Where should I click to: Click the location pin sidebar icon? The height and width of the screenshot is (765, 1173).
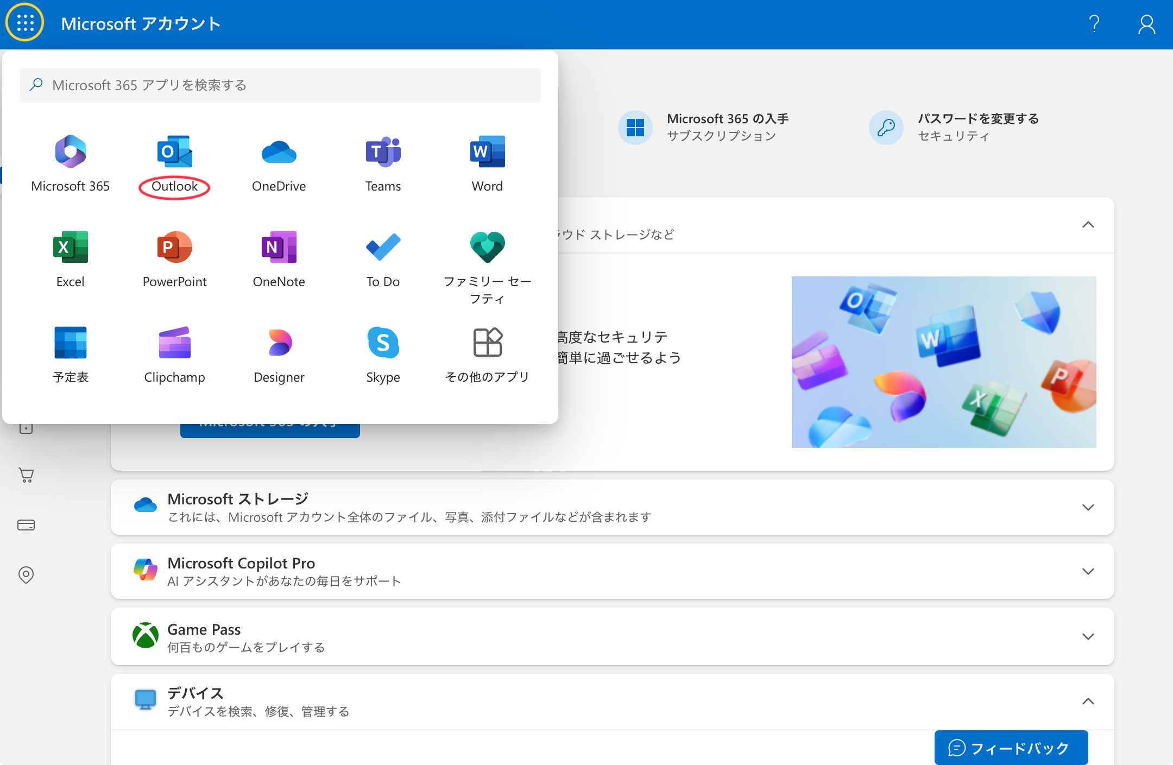pos(26,574)
